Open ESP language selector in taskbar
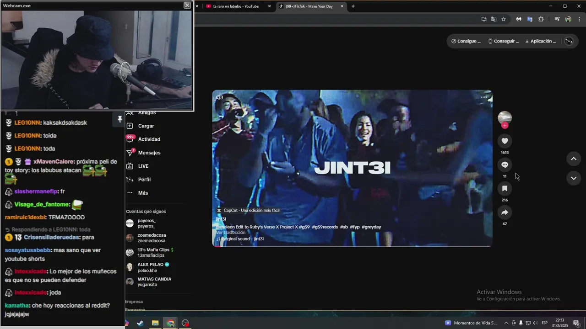Image resolution: width=586 pixels, height=329 pixels. point(545,323)
